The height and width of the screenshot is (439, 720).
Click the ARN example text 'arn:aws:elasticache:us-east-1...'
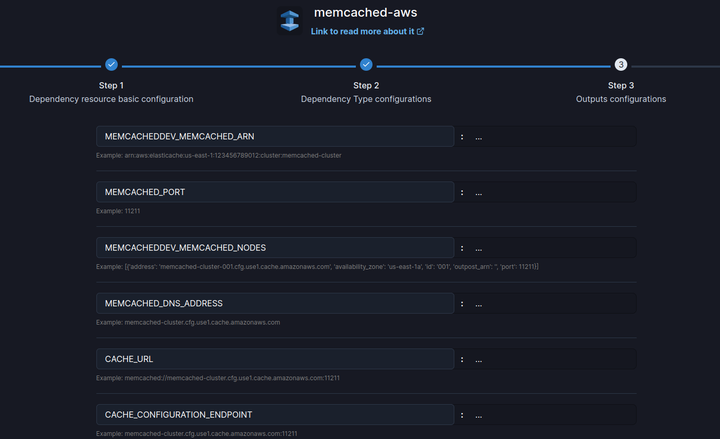click(219, 156)
